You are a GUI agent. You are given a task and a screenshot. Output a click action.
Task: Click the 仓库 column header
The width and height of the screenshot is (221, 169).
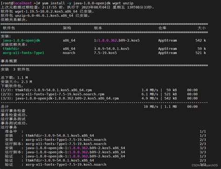(162, 28)
